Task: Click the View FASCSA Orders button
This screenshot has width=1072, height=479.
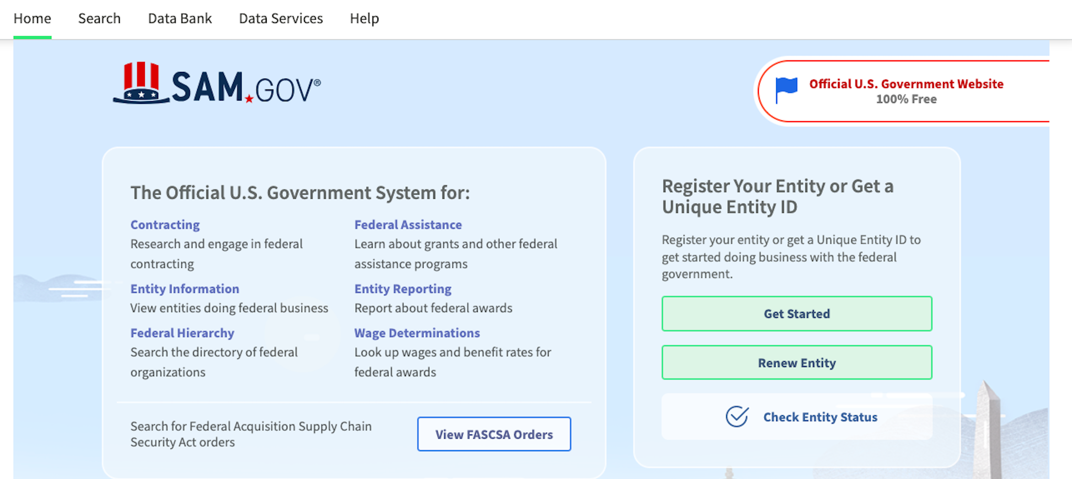Action: [494, 434]
